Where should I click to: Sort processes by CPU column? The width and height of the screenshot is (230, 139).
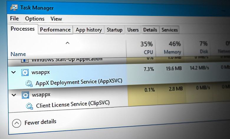[x=148, y=52]
